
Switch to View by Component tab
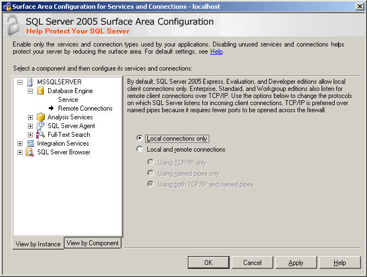(x=93, y=243)
